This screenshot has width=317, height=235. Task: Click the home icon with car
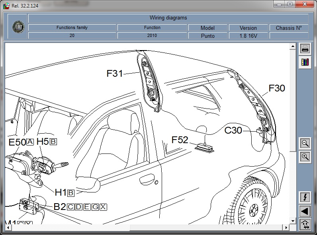click(x=305, y=224)
